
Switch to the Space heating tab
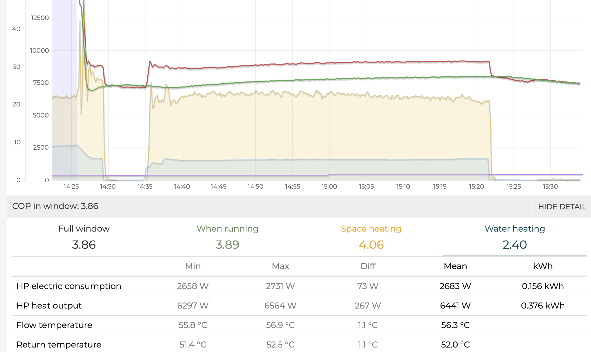coord(371,237)
